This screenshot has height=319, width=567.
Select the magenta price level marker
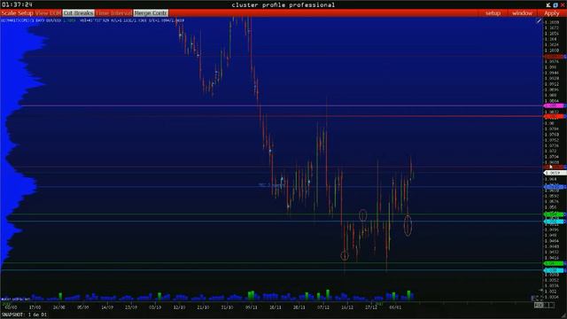click(x=554, y=105)
